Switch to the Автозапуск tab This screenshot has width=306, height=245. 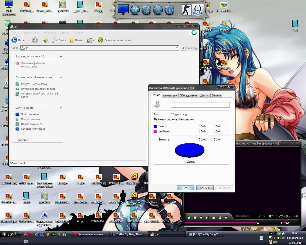coord(170,95)
